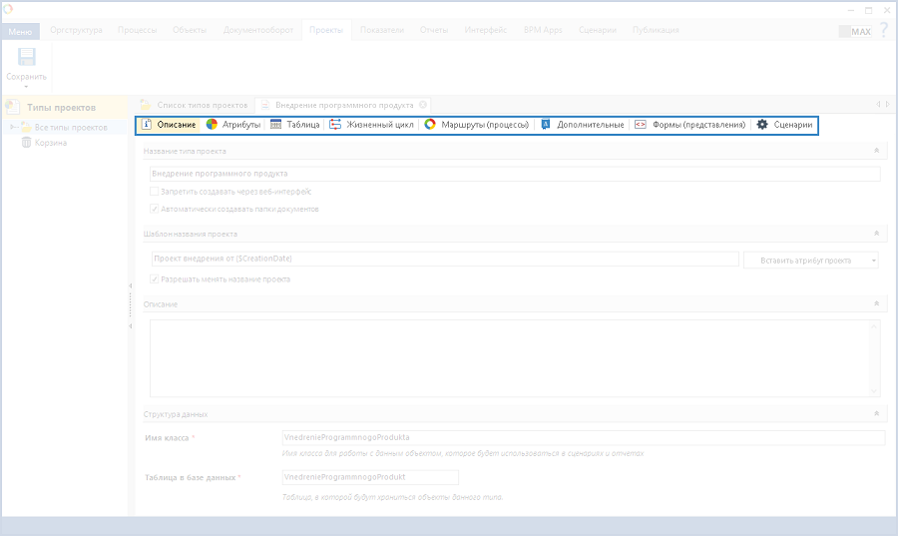Click the Forms (views) code icon
Viewport: 898px width, 536px height.
click(x=641, y=125)
